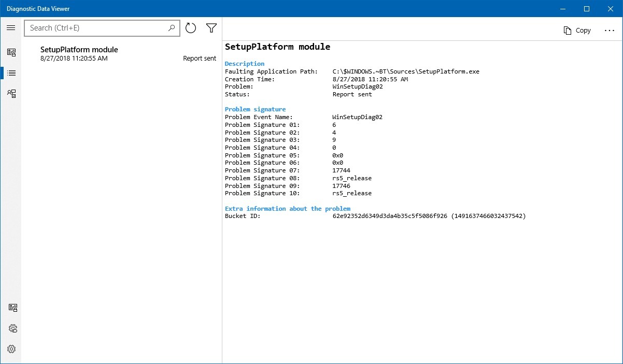Click the Copy button
Viewport: 623px width, 364px height.
click(577, 31)
